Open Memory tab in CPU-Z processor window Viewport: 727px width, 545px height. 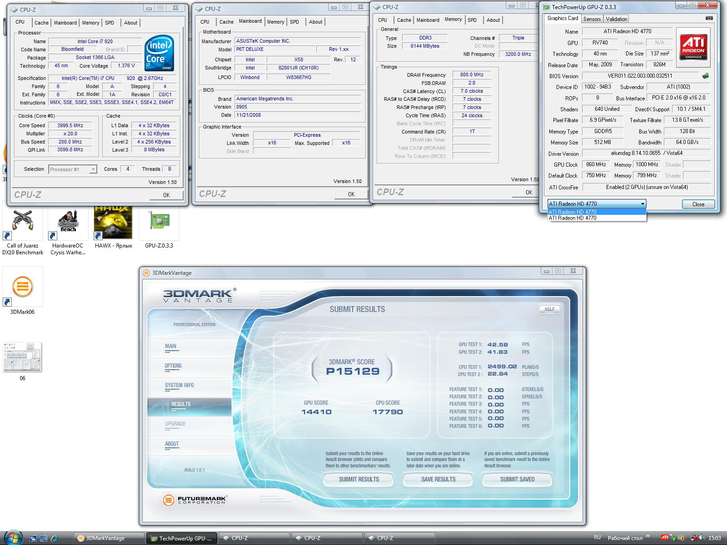pos(90,23)
